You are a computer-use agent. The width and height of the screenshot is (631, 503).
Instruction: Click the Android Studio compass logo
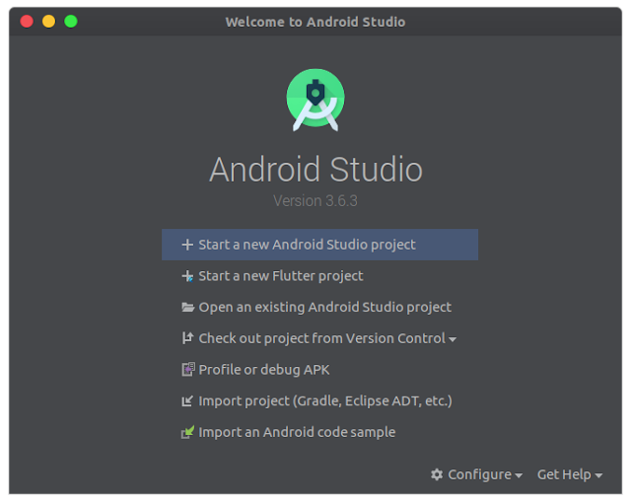315,100
